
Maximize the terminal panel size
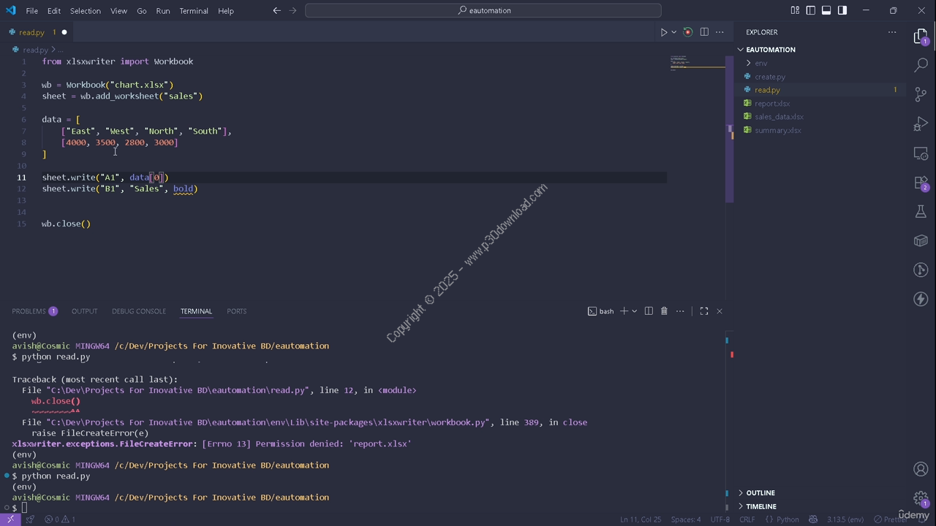[x=704, y=311]
